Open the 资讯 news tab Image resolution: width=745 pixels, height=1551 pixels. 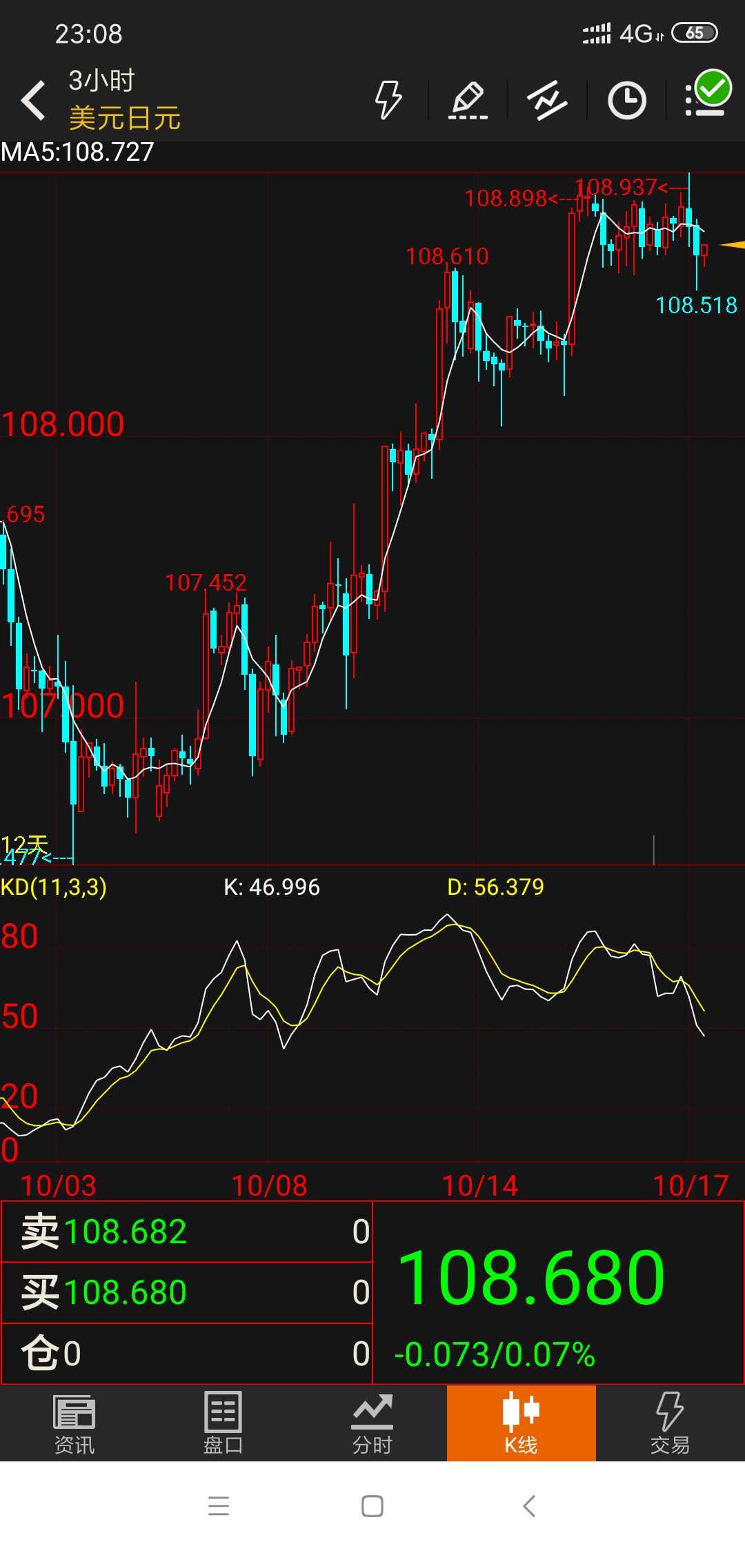click(74, 1423)
